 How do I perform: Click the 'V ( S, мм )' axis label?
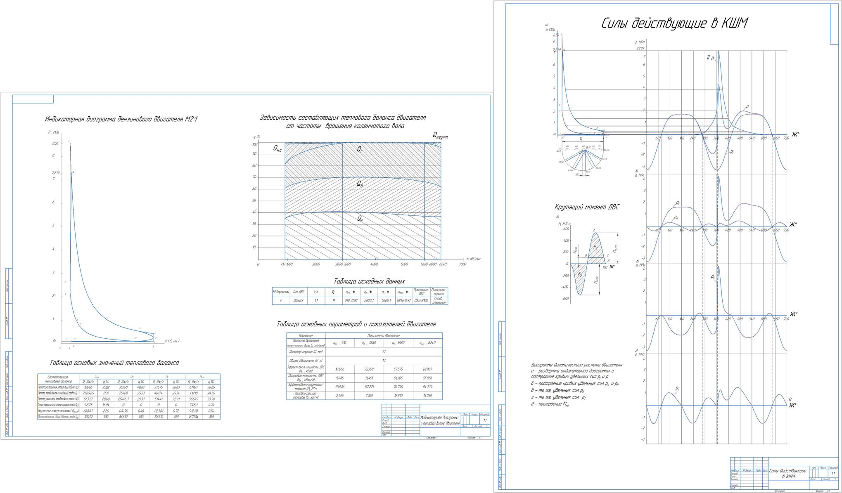point(172,341)
